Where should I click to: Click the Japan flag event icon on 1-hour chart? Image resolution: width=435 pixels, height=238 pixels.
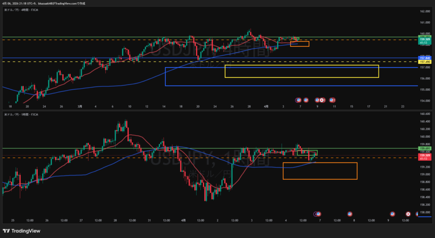coord(408,214)
